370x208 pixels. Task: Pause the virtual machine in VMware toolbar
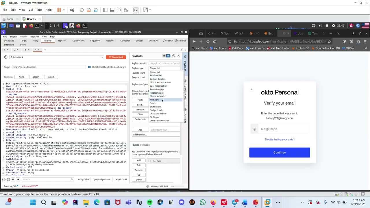[x=59, y=10]
